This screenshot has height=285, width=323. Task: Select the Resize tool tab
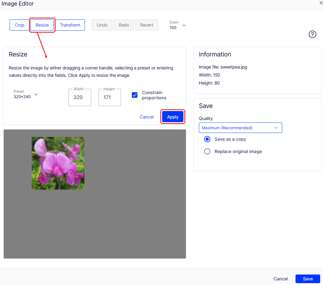pyautogui.click(x=42, y=25)
